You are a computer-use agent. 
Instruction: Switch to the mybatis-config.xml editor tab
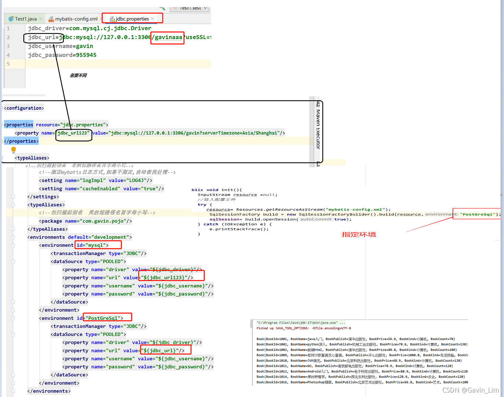pyautogui.click(x=76, y=19)
